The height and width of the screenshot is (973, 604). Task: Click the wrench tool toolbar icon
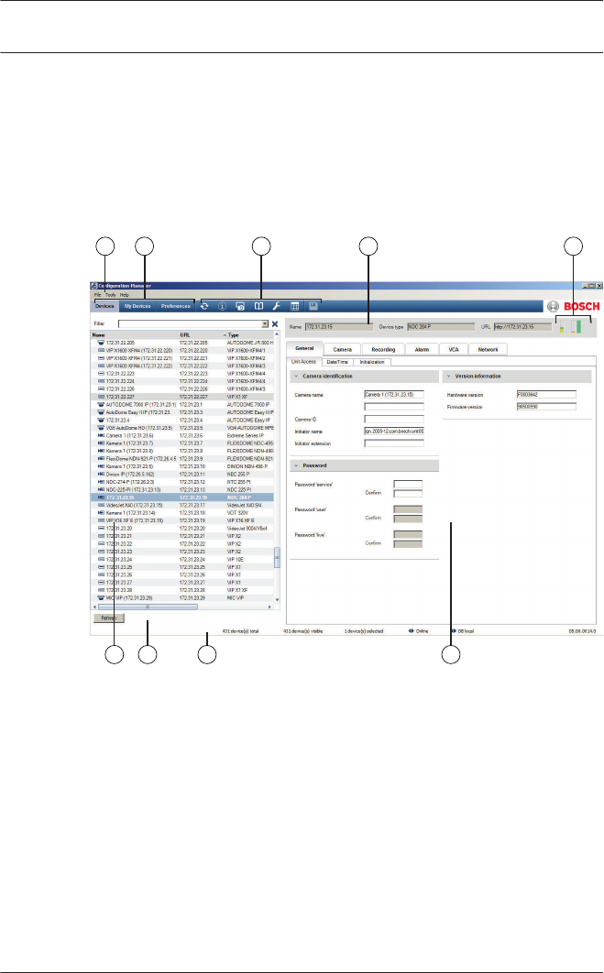[277, 307]
